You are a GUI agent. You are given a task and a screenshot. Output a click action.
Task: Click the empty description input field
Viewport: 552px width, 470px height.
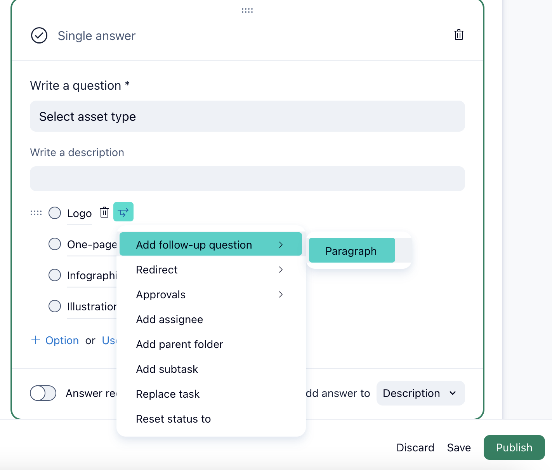pos(247,179)
